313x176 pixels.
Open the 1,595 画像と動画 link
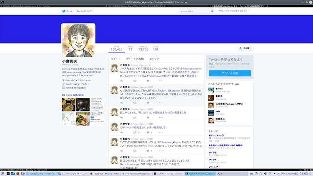pos(74,95)
